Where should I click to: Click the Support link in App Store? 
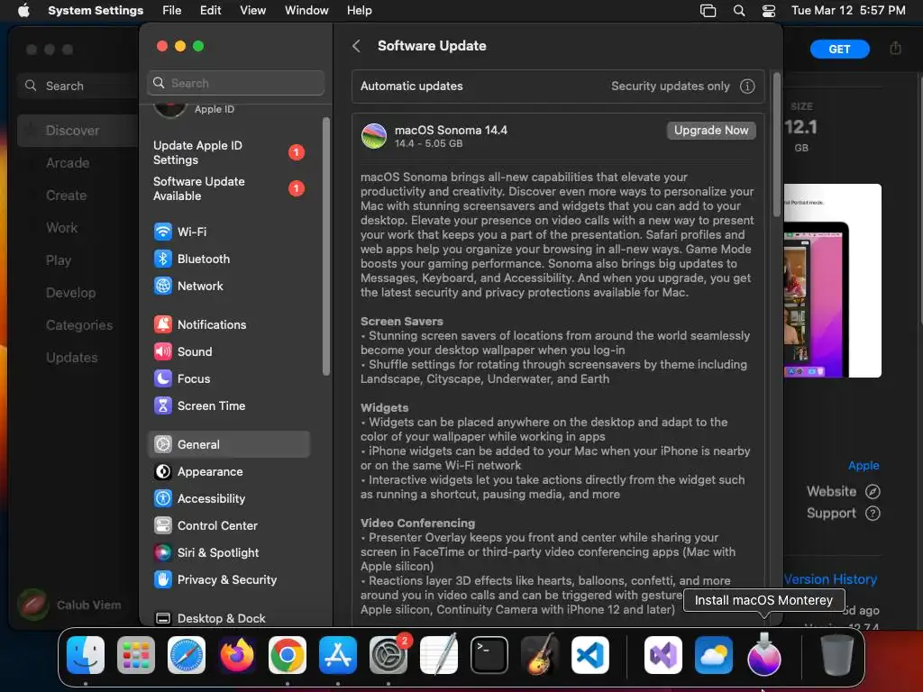click(x=843, y=513)
